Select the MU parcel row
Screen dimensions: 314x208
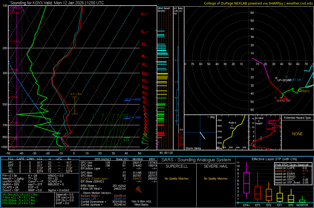(x=40, y=171)
